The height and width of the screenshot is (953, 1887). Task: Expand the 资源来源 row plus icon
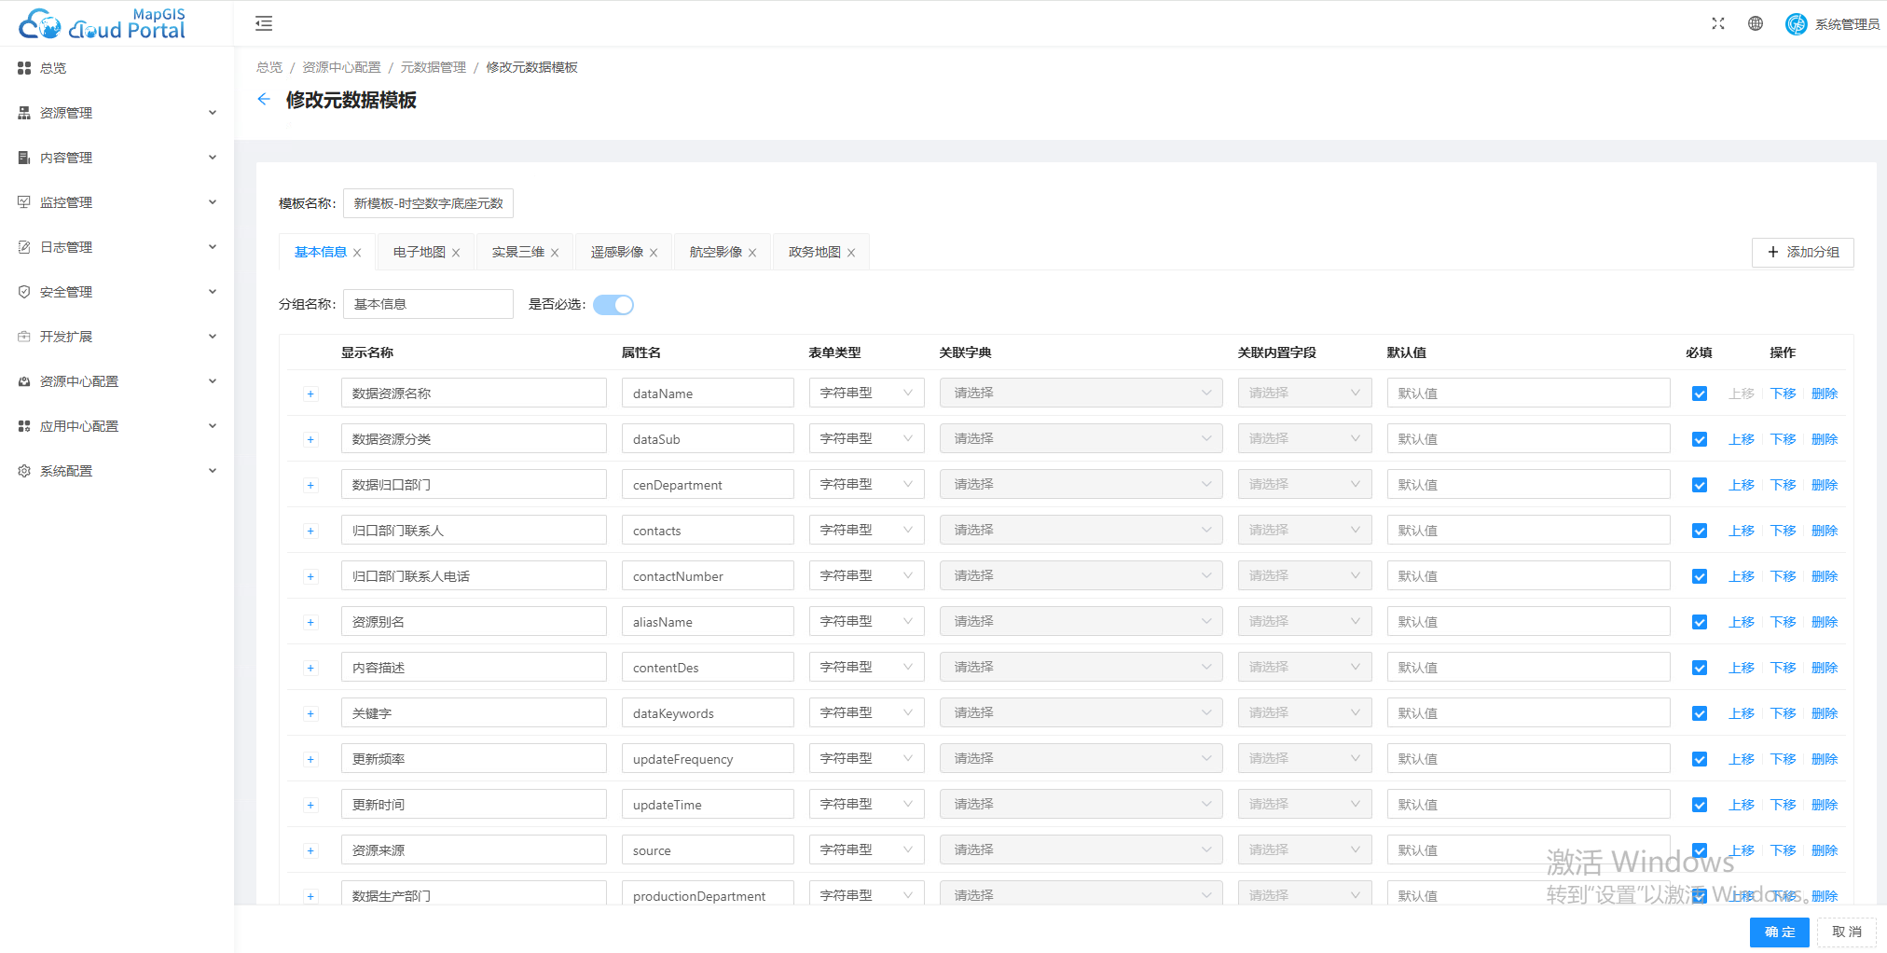[x=310, y=850]
